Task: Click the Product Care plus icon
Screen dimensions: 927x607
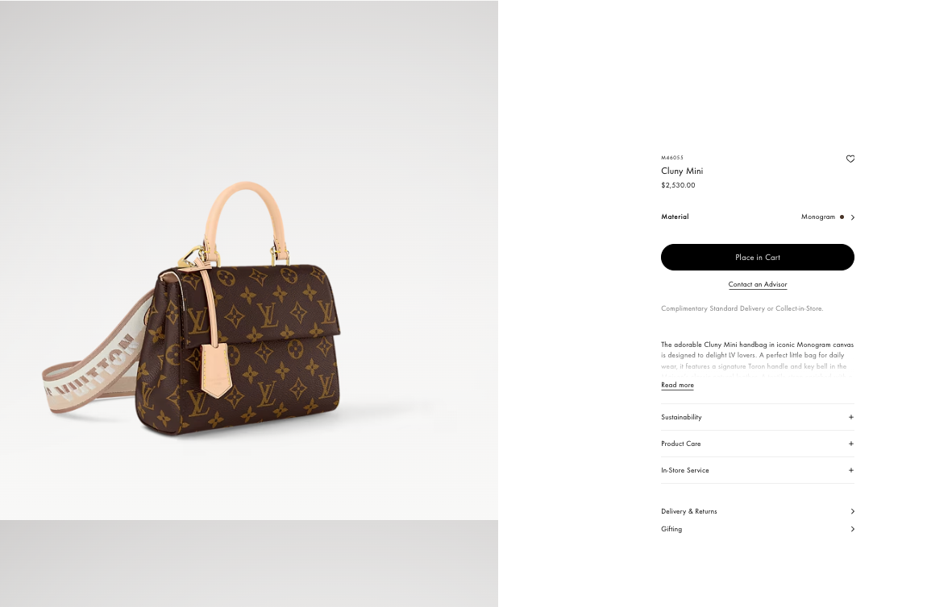Action: click(x=850, y=444)
